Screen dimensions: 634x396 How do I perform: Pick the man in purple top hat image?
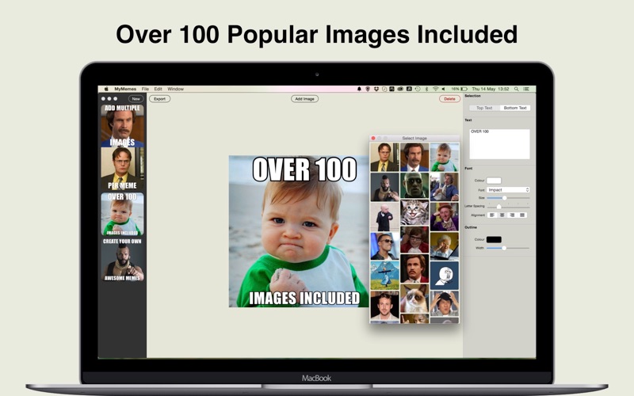pyautogui.click(x=445, y=217)
